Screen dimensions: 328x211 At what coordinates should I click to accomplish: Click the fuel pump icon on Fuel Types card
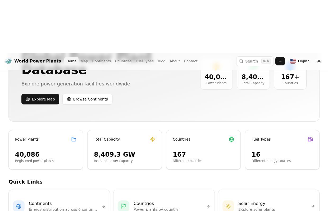[x=310, y=139]
